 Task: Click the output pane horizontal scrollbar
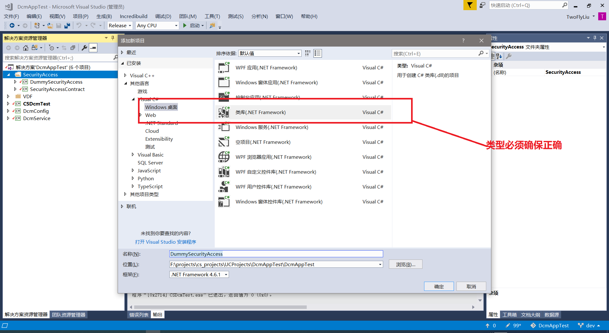coord(220,307)
